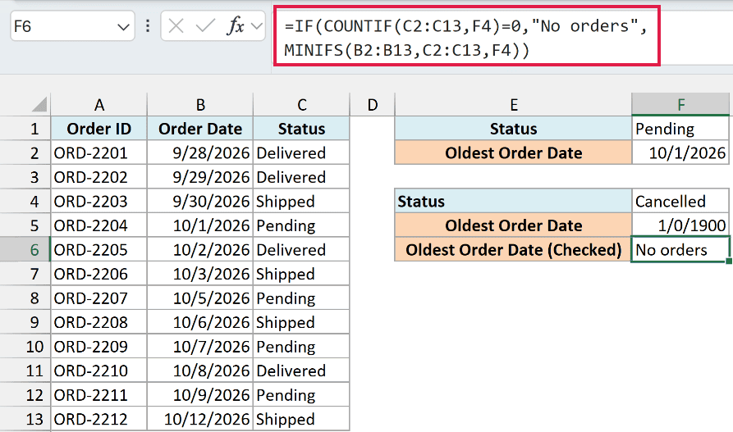Click the Select All corner triangle
This screenshot has height=432, width=733.
39,104
